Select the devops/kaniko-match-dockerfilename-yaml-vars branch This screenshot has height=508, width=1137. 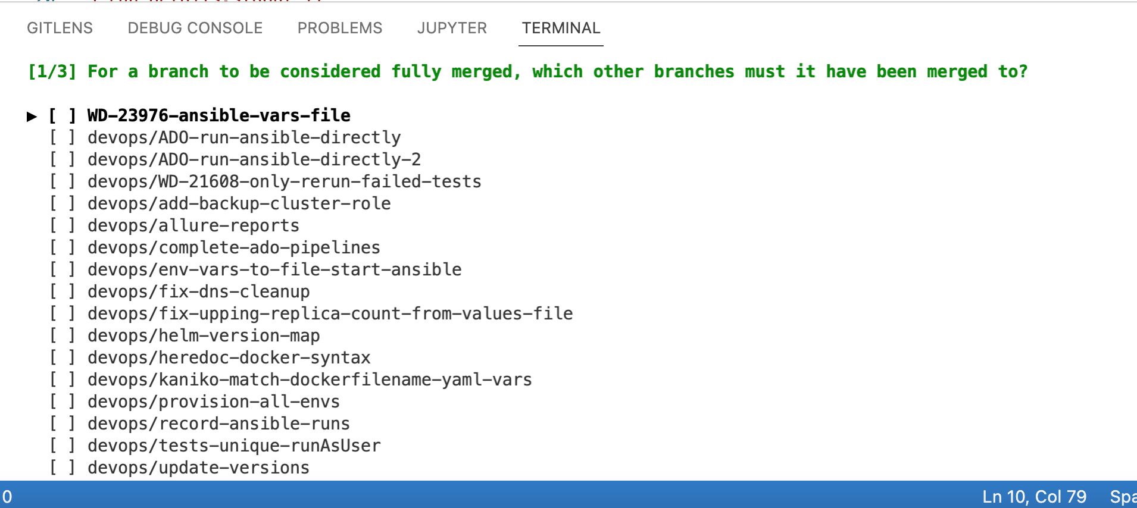310,380
